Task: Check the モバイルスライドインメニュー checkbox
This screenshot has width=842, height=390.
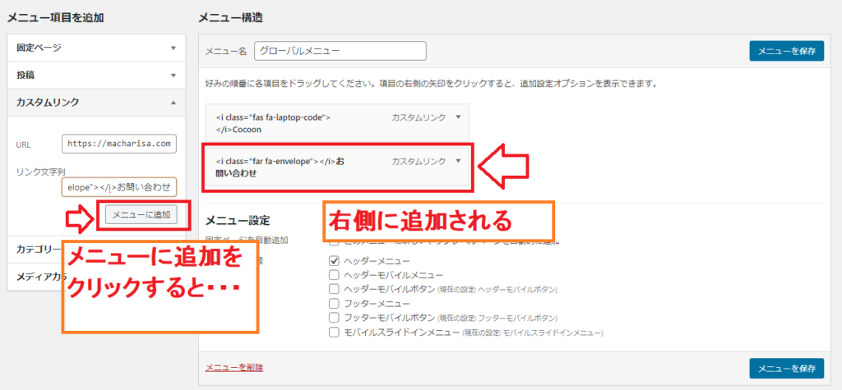Action: point(334,332)
